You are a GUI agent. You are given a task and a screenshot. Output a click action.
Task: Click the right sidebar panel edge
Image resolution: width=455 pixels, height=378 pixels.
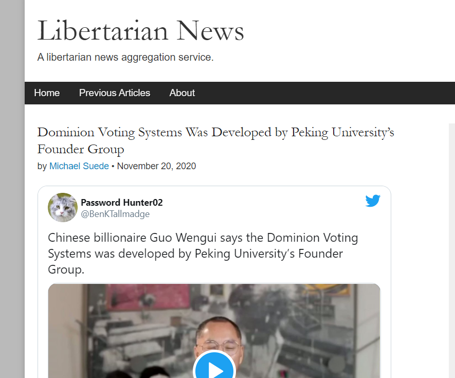pyautogui.click(x=452, y=250)
